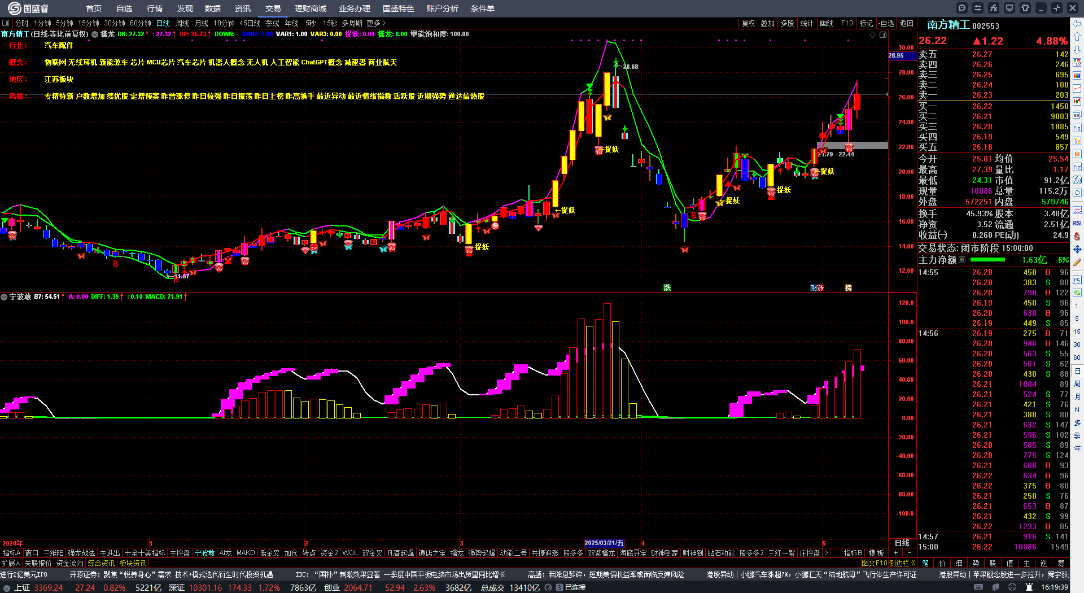1084x593 pixels.
Task: Click the GuoSheng logo at top left
Action: point(28,8)
